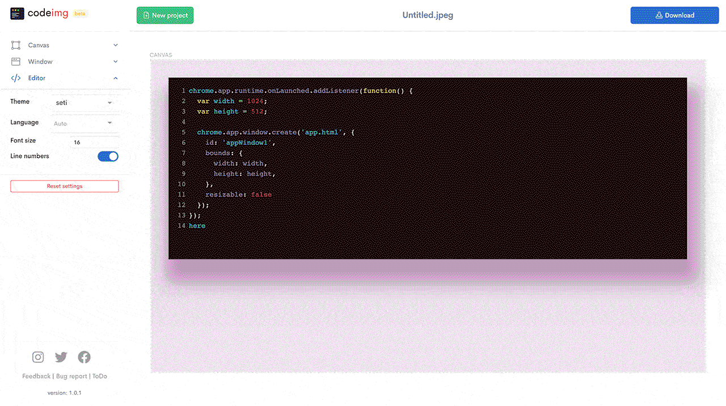Click the Reset settings button

65,186
